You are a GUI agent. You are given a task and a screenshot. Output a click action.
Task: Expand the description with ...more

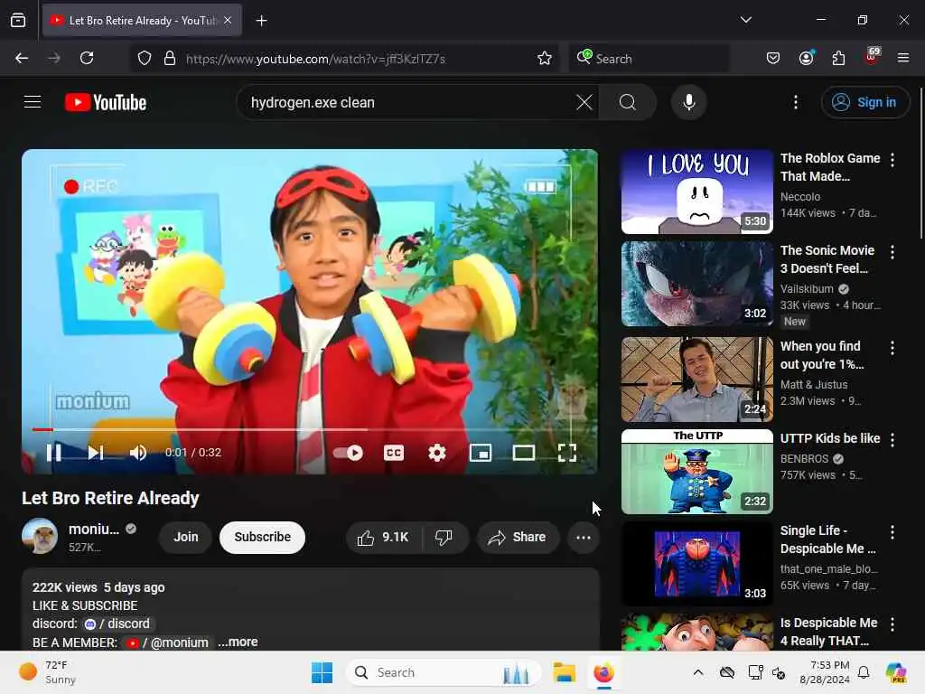click(238, 642)
